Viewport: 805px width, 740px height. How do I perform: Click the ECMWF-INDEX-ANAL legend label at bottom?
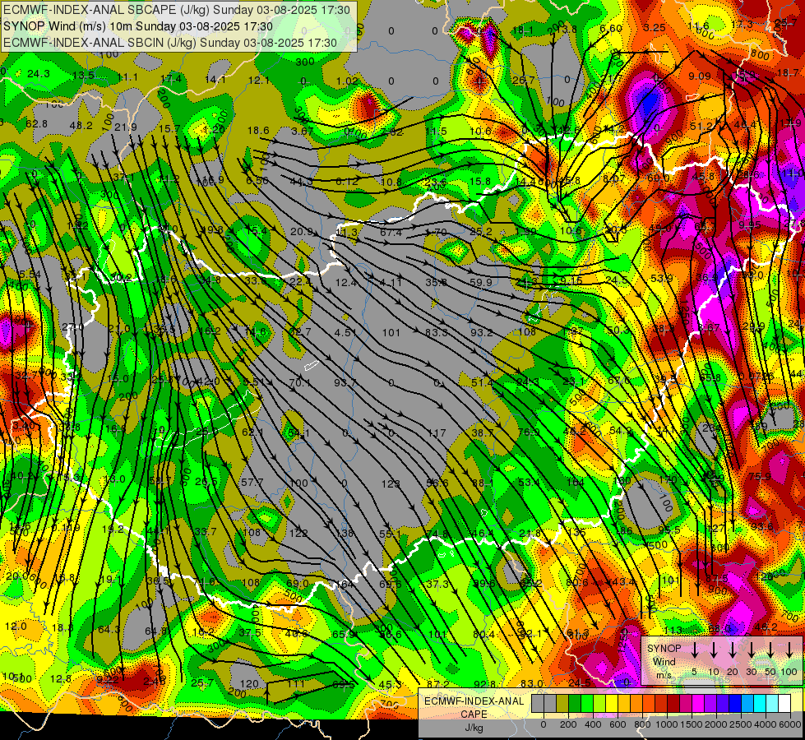pyautogui.click(x=474, y=701)
